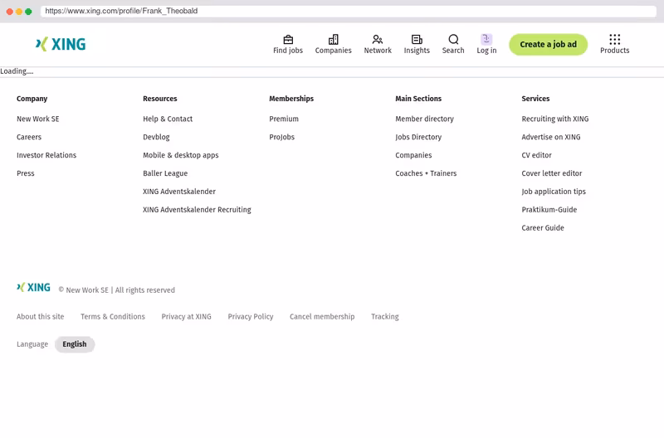Image resolution: width=664 pixels, height=438 pixels.
Task: Open Terms & Conditions link
Action: [113, 317]
